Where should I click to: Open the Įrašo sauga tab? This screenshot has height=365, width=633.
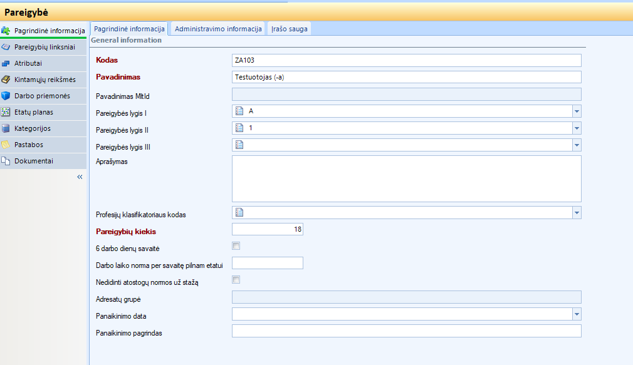pyautogui.click(x=289, y=29)
